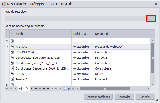Viewport: 160px width, 103px height.
Task: Select Construbase_Septiembre_2016_16_LDB name cell
Action: click(43, 68)
